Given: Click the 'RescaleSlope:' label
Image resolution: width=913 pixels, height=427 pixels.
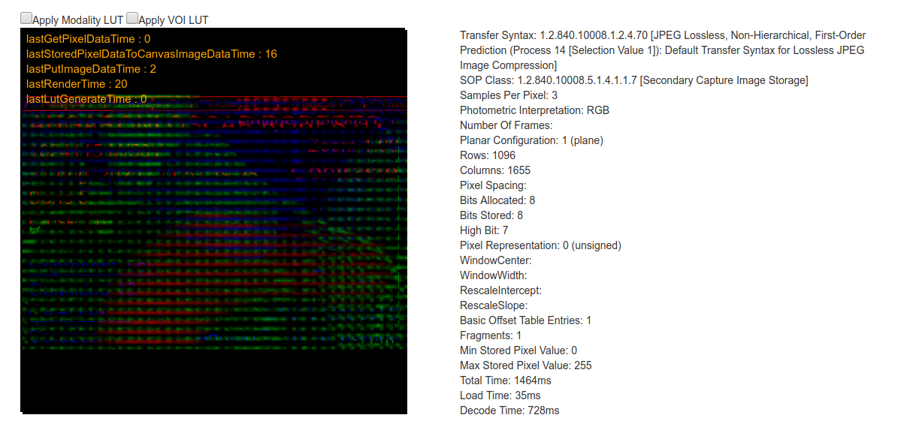Looking at the screenshot, I should (x=494, y=305).
